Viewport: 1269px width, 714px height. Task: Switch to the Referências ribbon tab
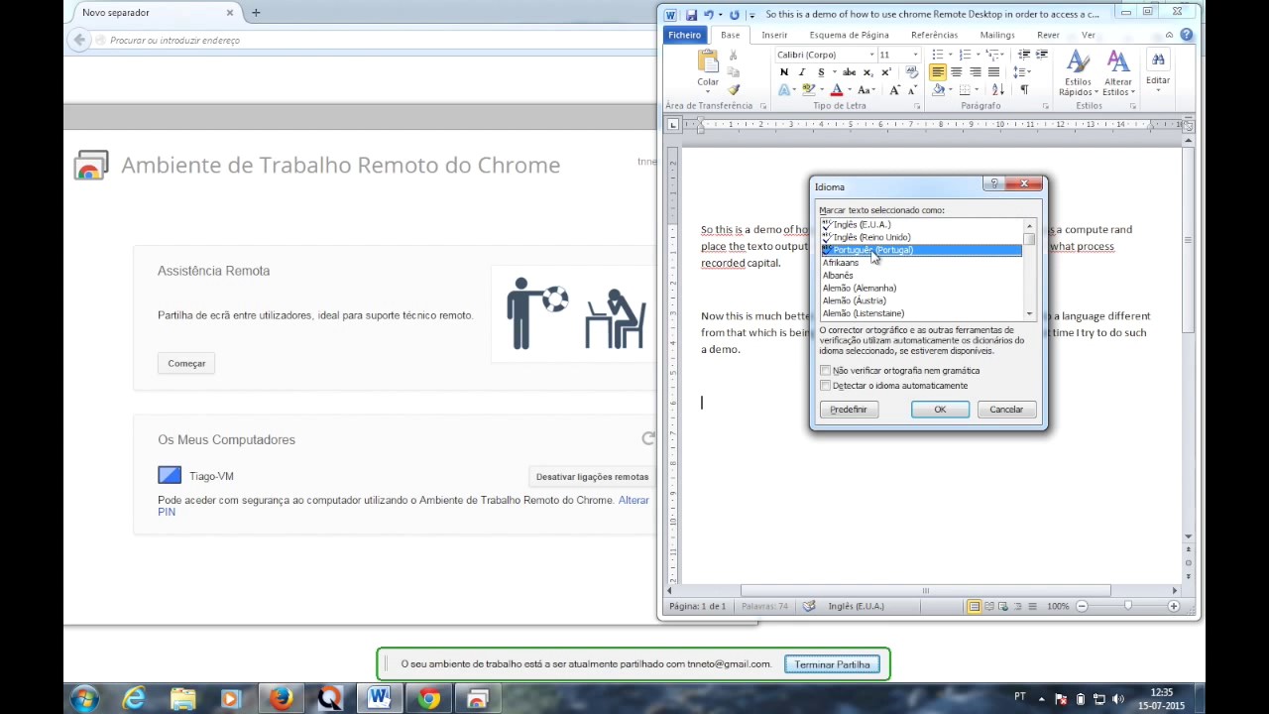tap(934, 35)
